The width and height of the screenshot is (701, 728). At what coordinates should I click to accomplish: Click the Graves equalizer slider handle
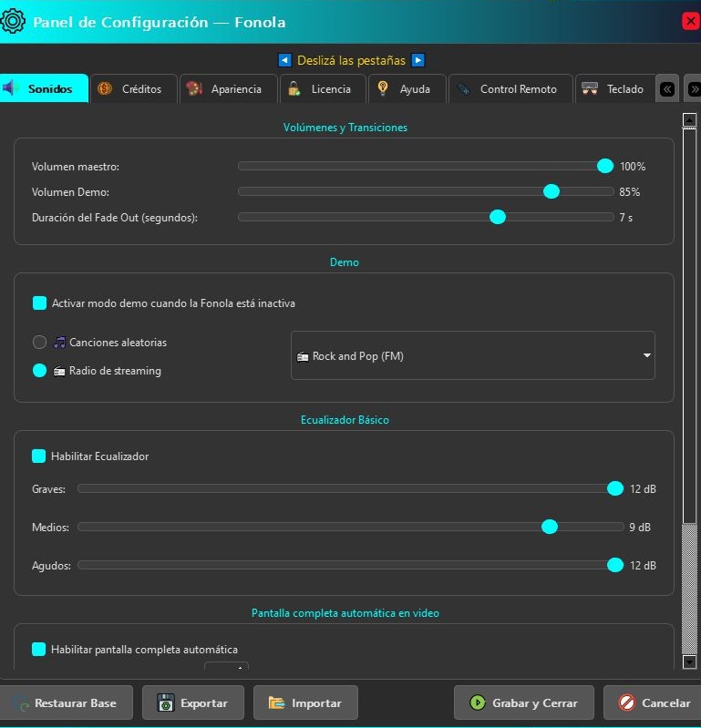615,488
